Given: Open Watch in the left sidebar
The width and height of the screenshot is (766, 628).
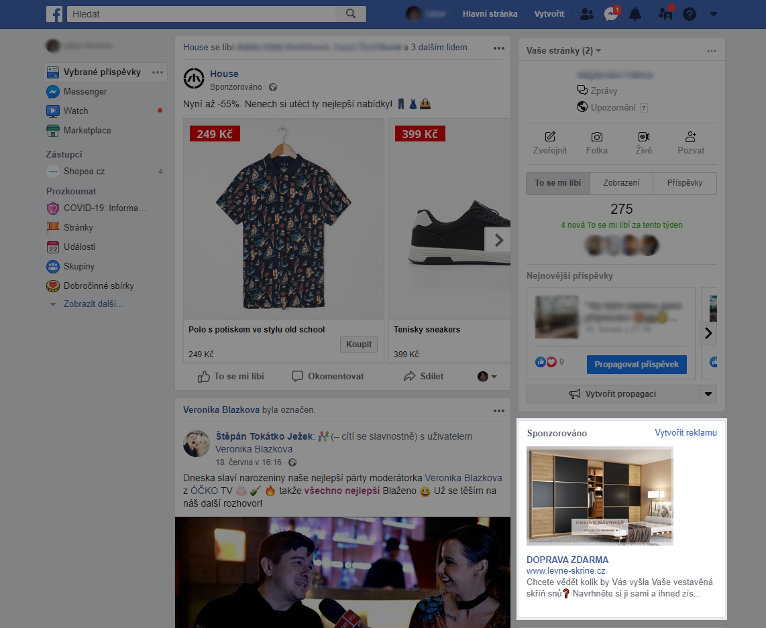Looking at the screenshot, I should click(x=76, y=111).
